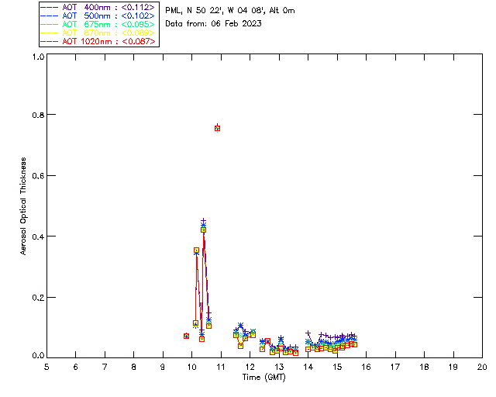The width and height of the screenshot is (496, 397).
Task: Click the x-axis tick label 20
Action: click(482, 367)
